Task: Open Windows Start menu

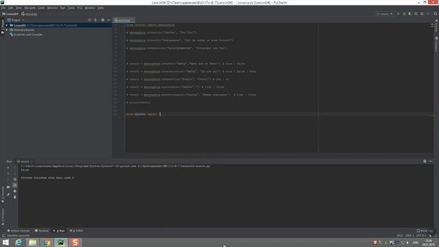Action: click(x=5, y=242)
